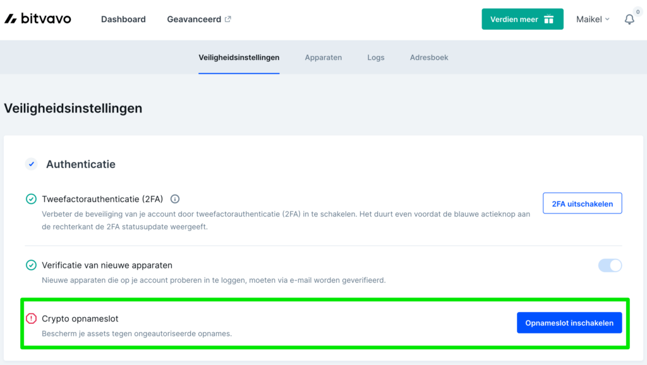Open the notification bell
Viewport: 647px width, 365px height.
click(629, 20)
